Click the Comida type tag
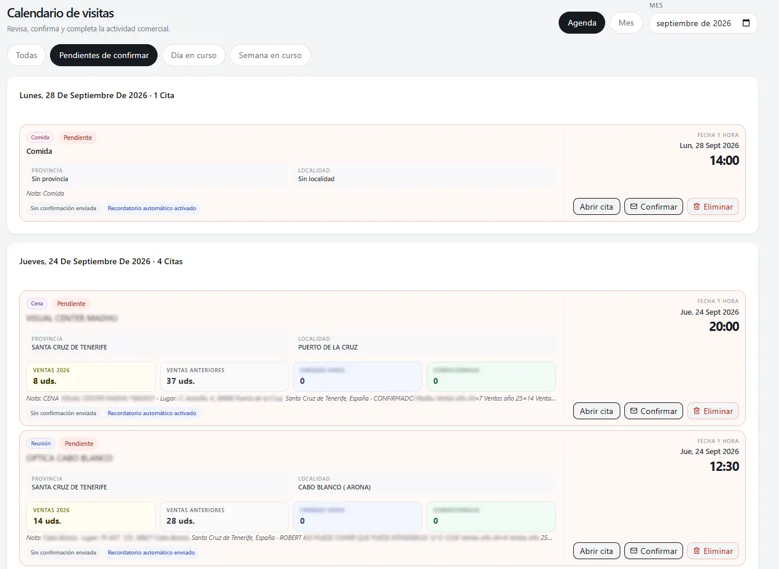This screenshot has width=779, height=569. click(40, 138)
